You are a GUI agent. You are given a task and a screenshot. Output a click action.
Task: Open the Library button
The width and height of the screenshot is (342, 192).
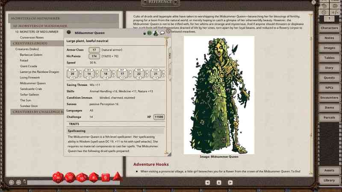coord(329,180)
